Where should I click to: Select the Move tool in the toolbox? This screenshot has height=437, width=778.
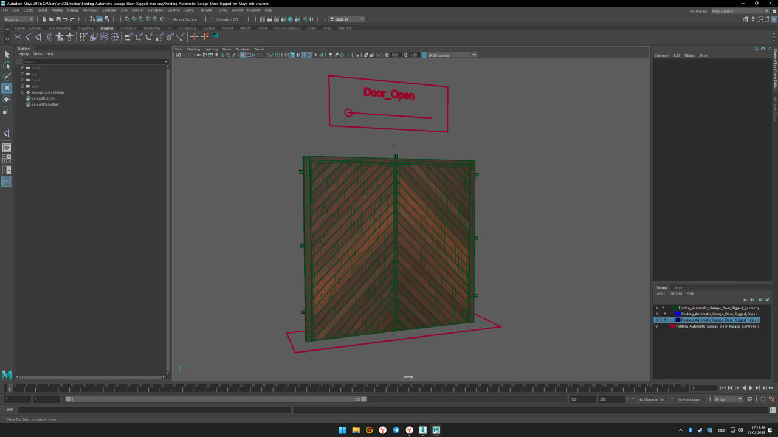click(x=7, y=88)
